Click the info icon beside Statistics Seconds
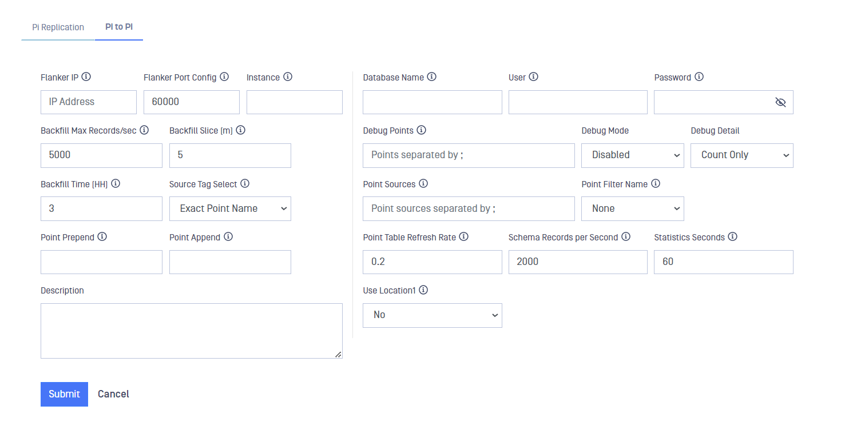Screen dimensions: 845x430 tap(733, 236)
